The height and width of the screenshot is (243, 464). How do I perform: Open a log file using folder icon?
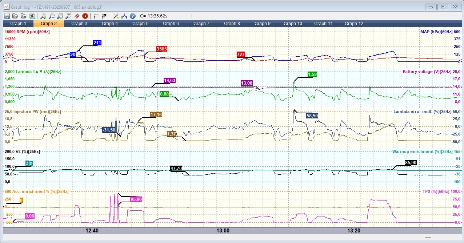[x=15, y=16]
